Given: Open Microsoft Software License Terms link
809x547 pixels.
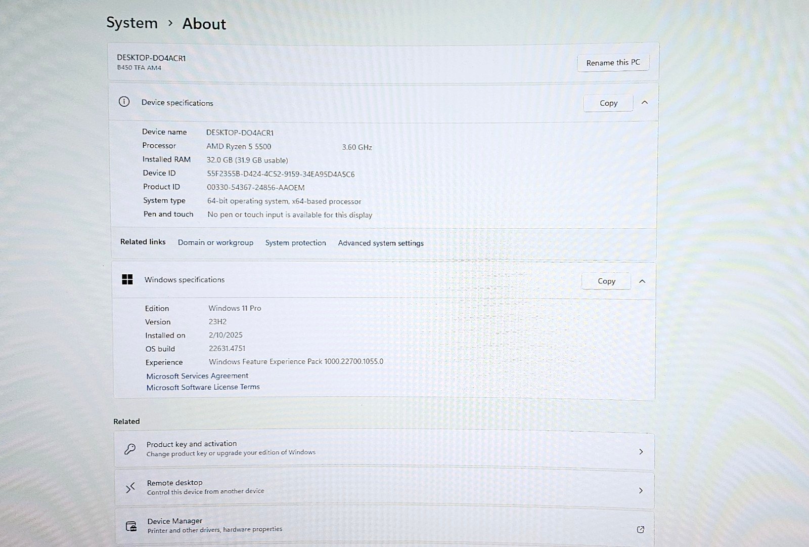Looking at the screenshot, I should 203,387.
